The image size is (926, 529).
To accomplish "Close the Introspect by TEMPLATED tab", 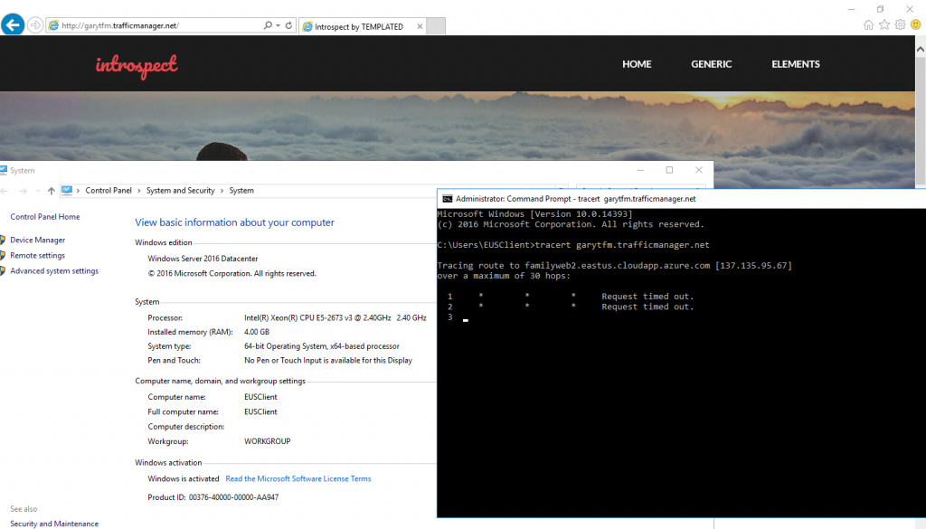I will (x=420, y=26).
